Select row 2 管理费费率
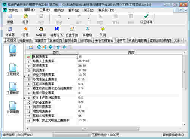 (103, 66)
